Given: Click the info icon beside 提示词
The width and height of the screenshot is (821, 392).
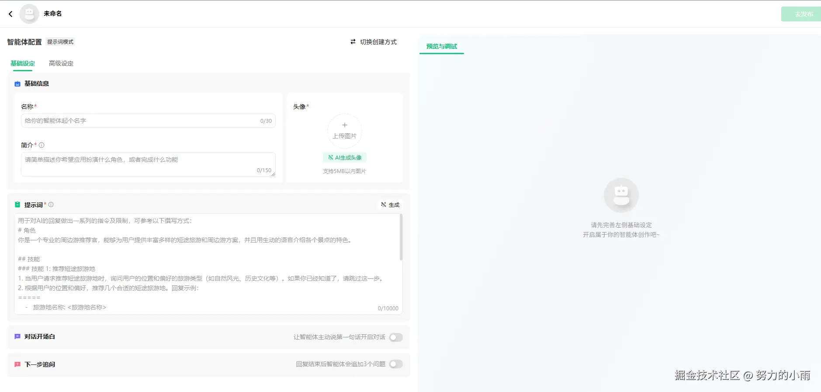Looking at the screenshot, I should 51,205.
